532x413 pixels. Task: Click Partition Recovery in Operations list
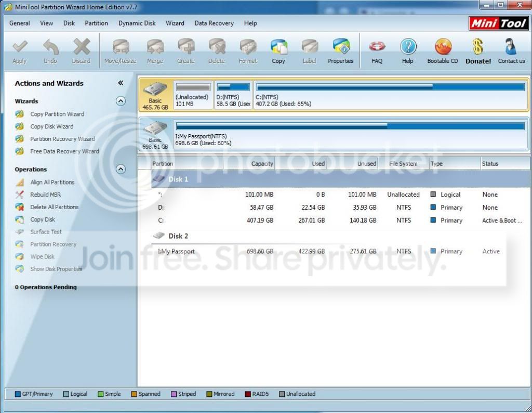[54, 244]
